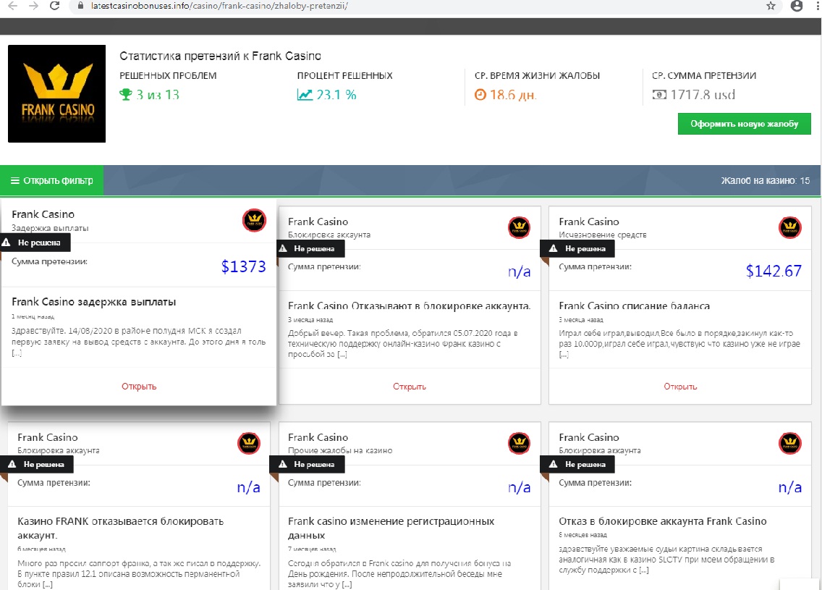Open the Frank Casino списание баланса title
This screenshot has width=822, height=590.
coord(635,305)
